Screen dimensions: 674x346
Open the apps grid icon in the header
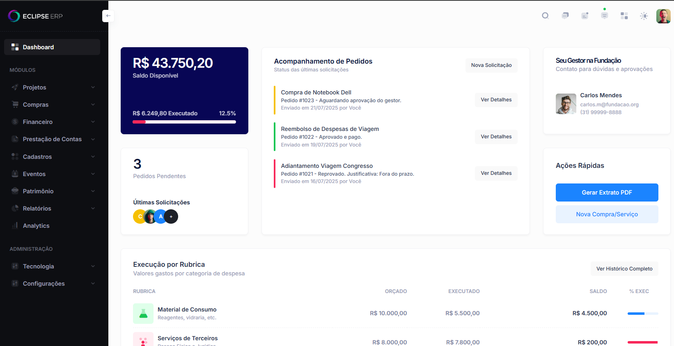pyautogui.click(x=624, y=16)
